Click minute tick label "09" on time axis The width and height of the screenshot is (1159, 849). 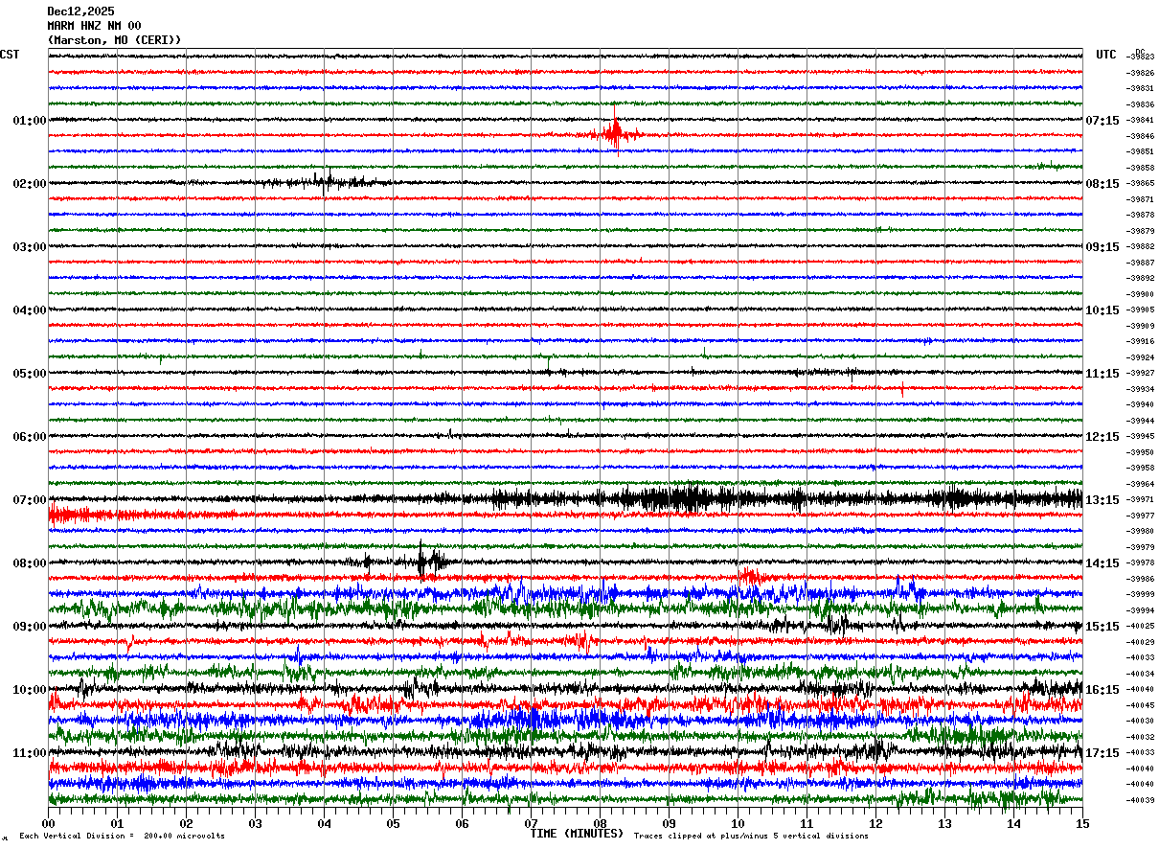(x=669, y=823)
